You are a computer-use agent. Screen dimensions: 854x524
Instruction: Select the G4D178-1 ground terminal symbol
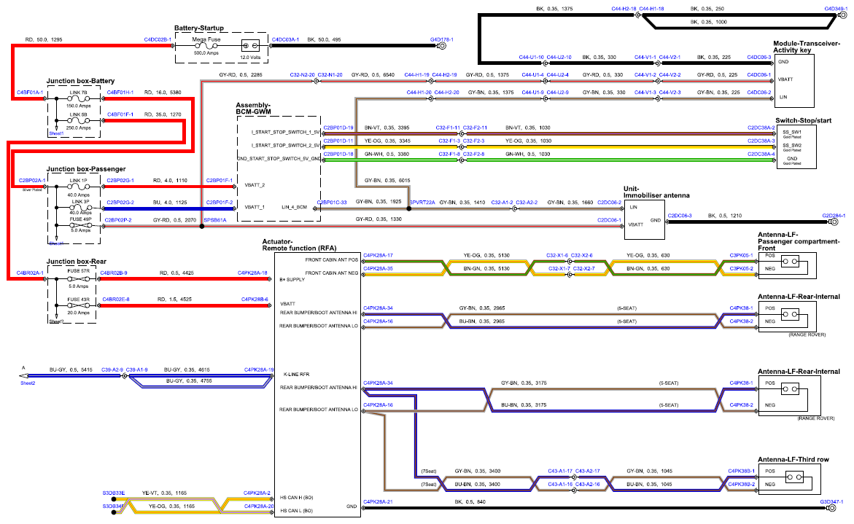442,46
